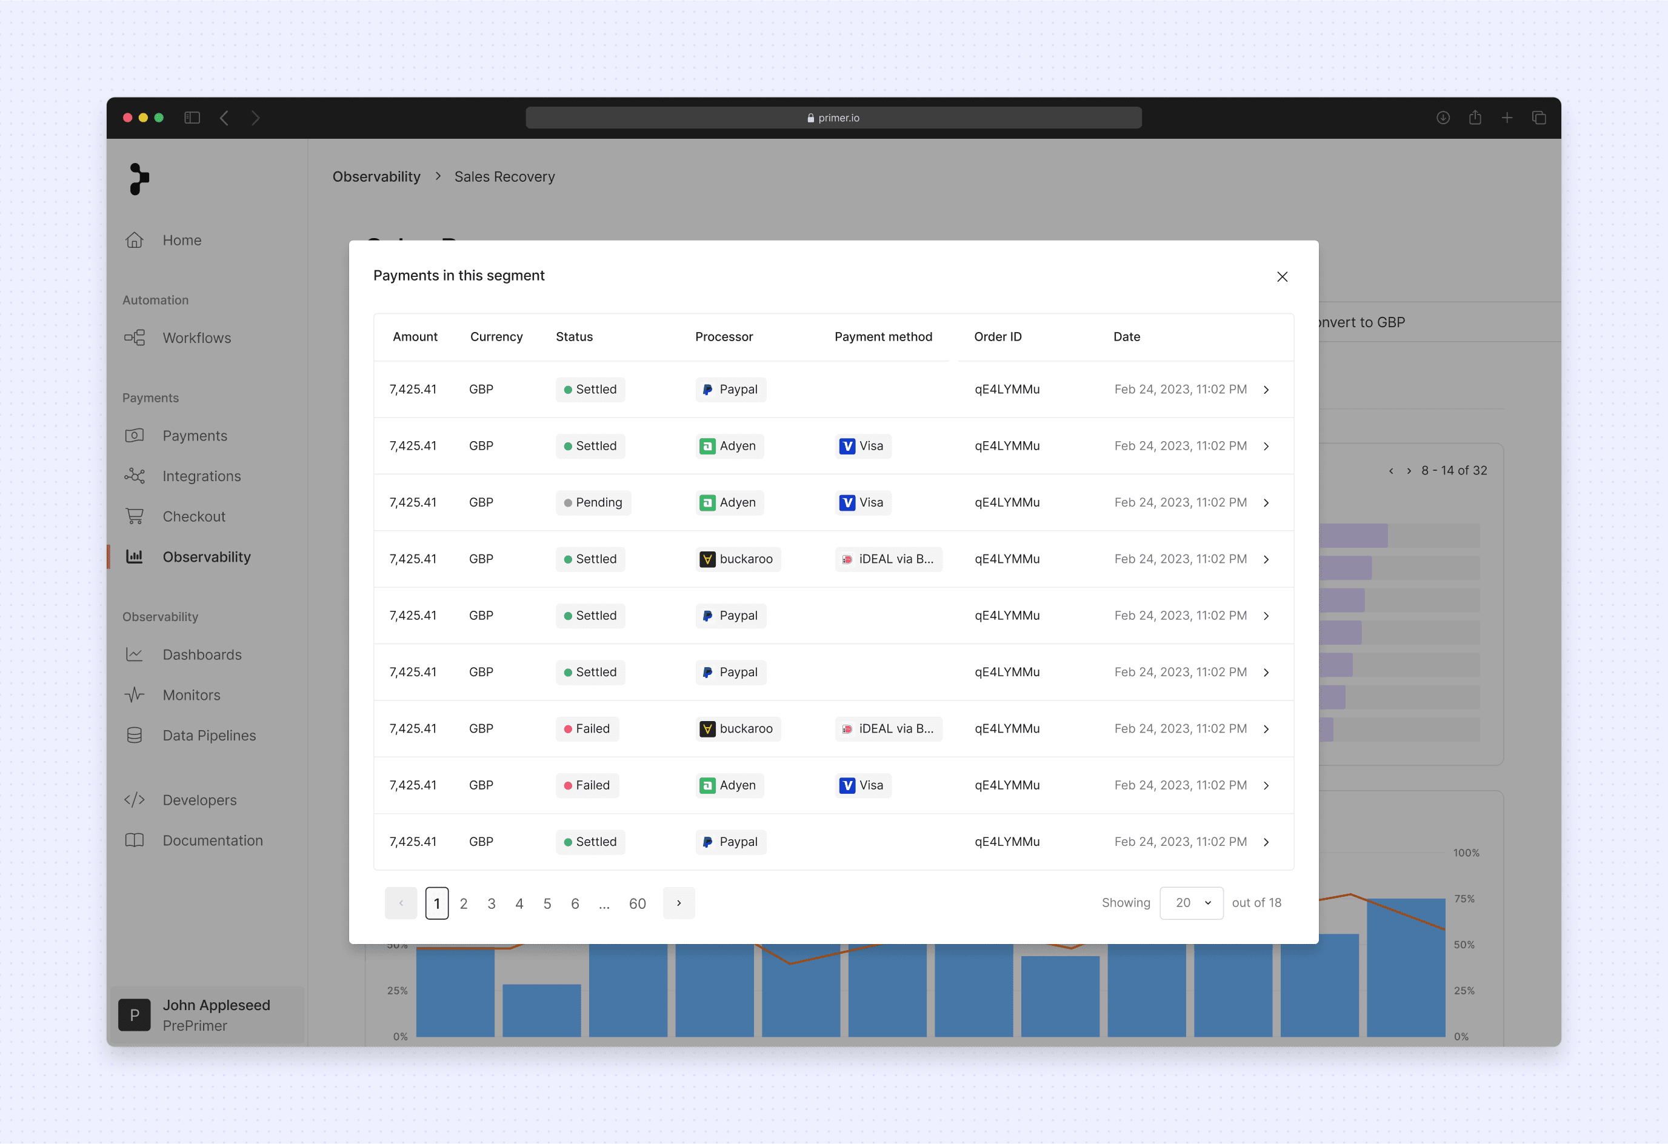Jump to page 3 in pagination
This screenshot has width=1668, height=1144.
(492, 903)
